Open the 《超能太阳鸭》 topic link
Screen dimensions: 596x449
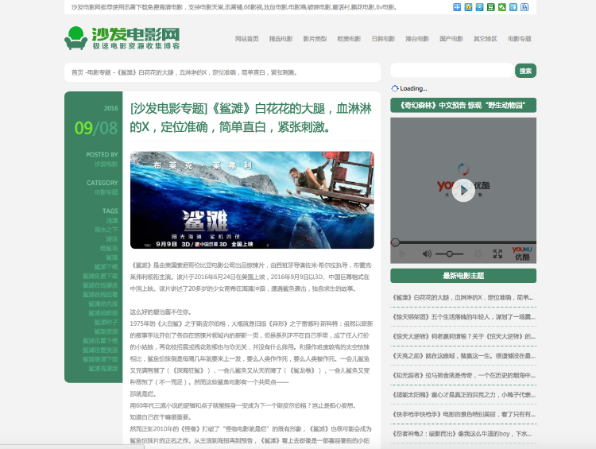(x=463, y=395)
